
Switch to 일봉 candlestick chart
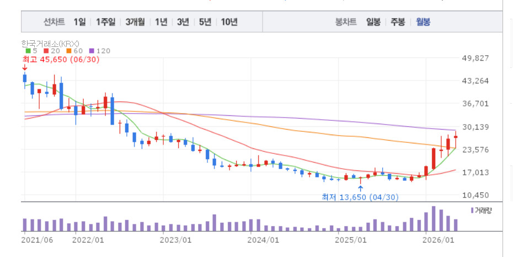click(x=373, y=22)
